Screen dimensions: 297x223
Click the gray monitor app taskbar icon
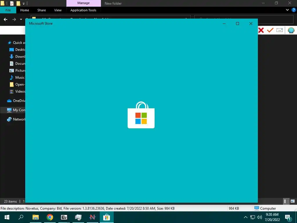tap(78, 217)
